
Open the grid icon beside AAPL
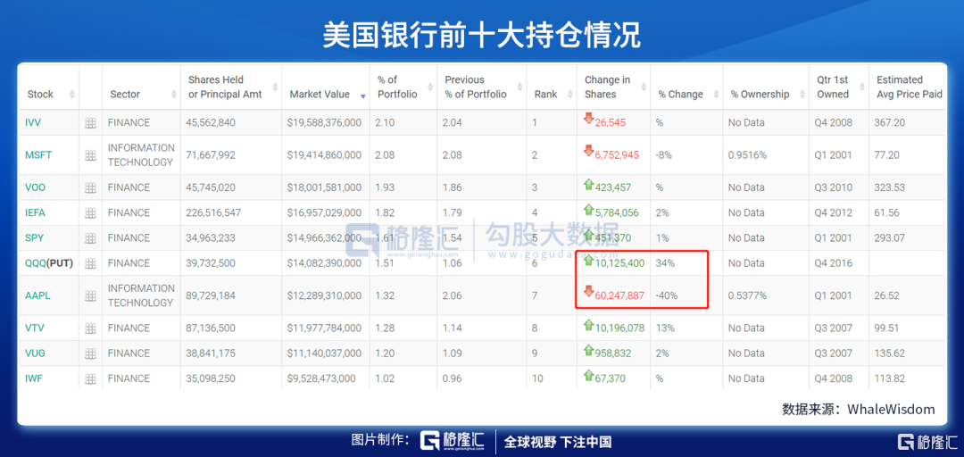(90, 296)
